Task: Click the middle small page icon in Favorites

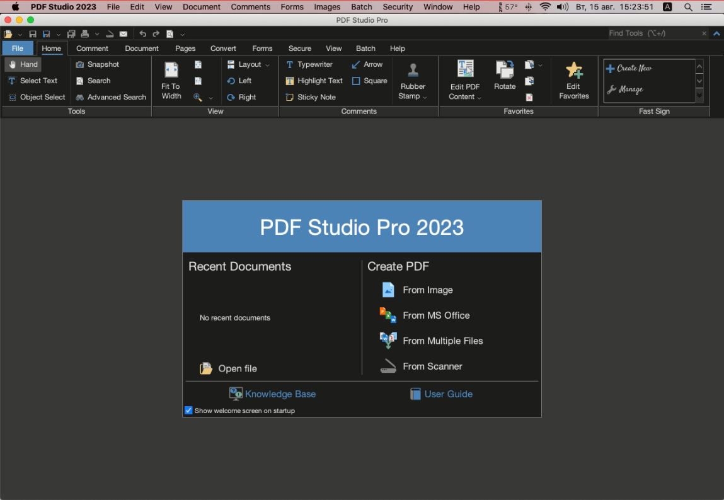Action: (x=529, y=81)
